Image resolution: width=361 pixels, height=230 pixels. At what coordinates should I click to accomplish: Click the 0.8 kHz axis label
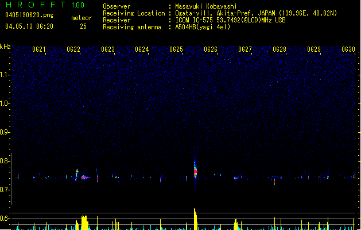point(5,161)
